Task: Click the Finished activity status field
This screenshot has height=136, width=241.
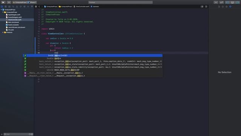Action: 120,2
